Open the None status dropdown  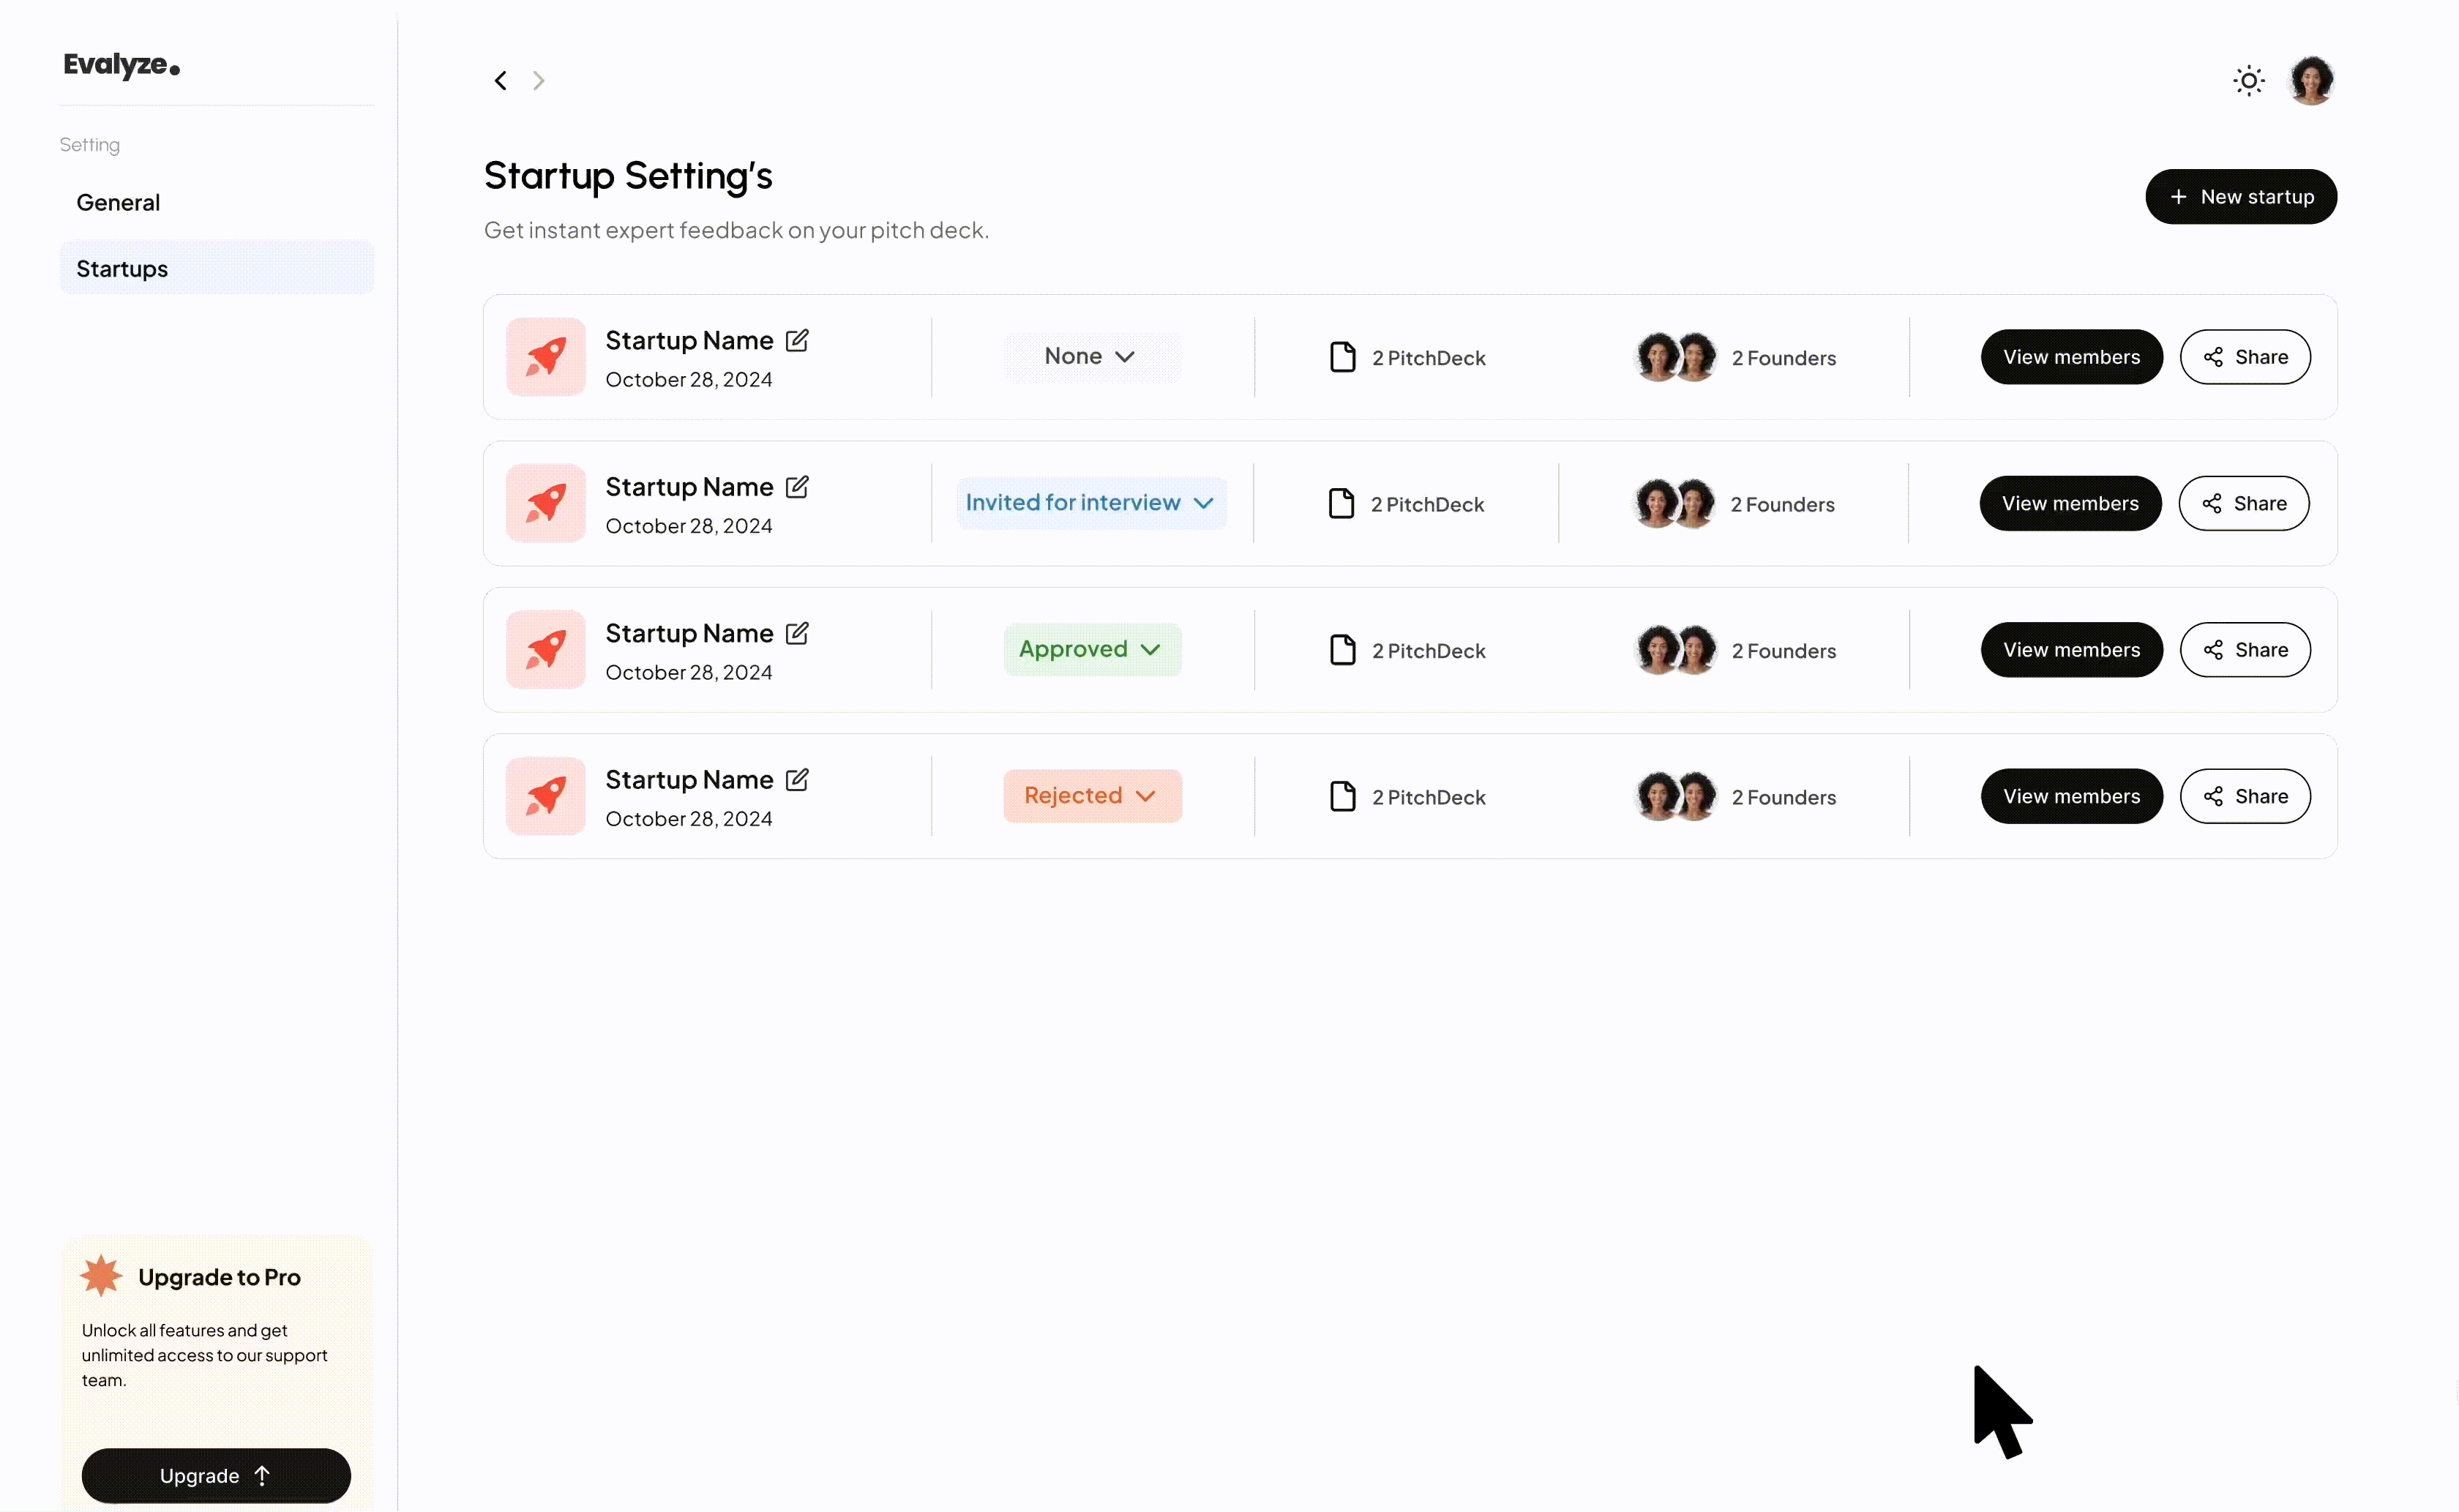click(1091, 357)
